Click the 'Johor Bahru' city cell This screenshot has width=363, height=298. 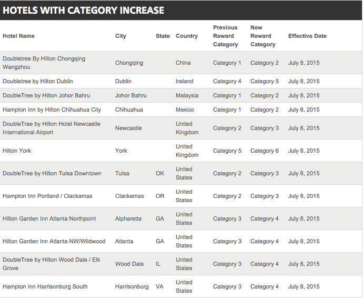coord(131,95)
